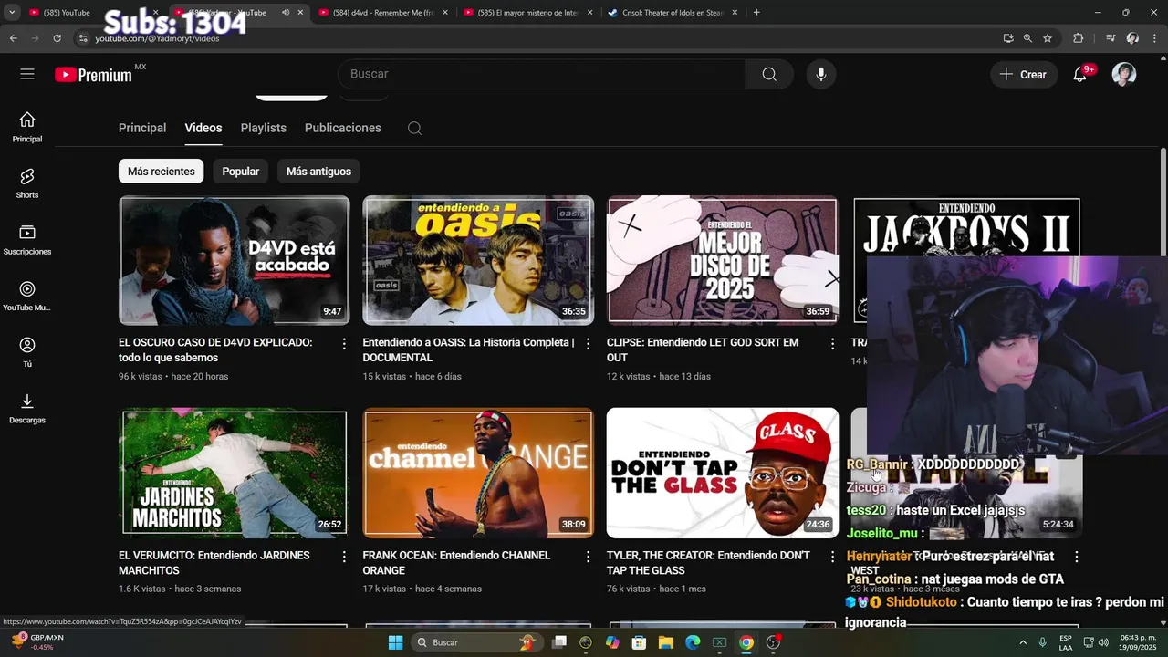The height and width of the screenshot is (657, 1168).
Task: Focus the YouTube Buscar search field
Action: [541, 74]
